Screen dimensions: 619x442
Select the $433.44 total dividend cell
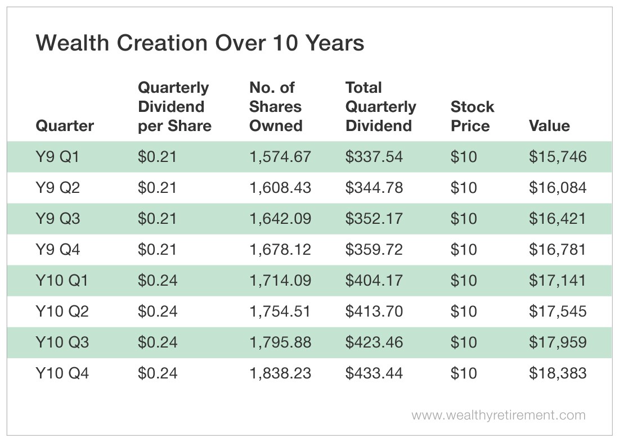click(x=374, y=373)
